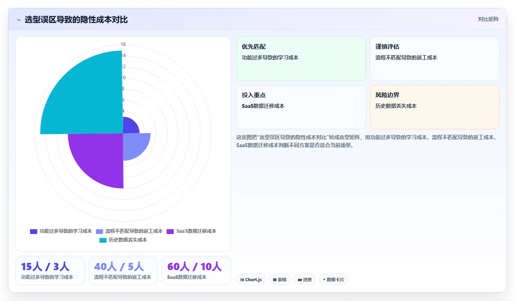515x301 pixels.
Task: Click the header icon beside 选型误区导致的隐性成本对比
Action: 19,20
